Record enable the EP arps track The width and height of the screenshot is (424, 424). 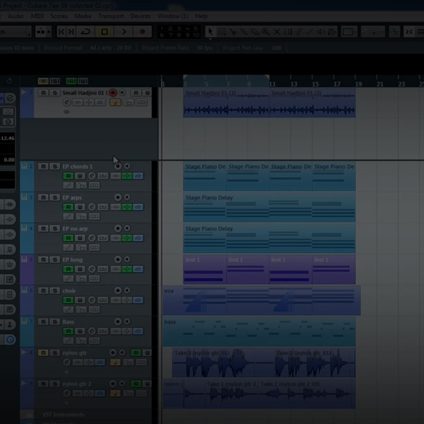118,197
